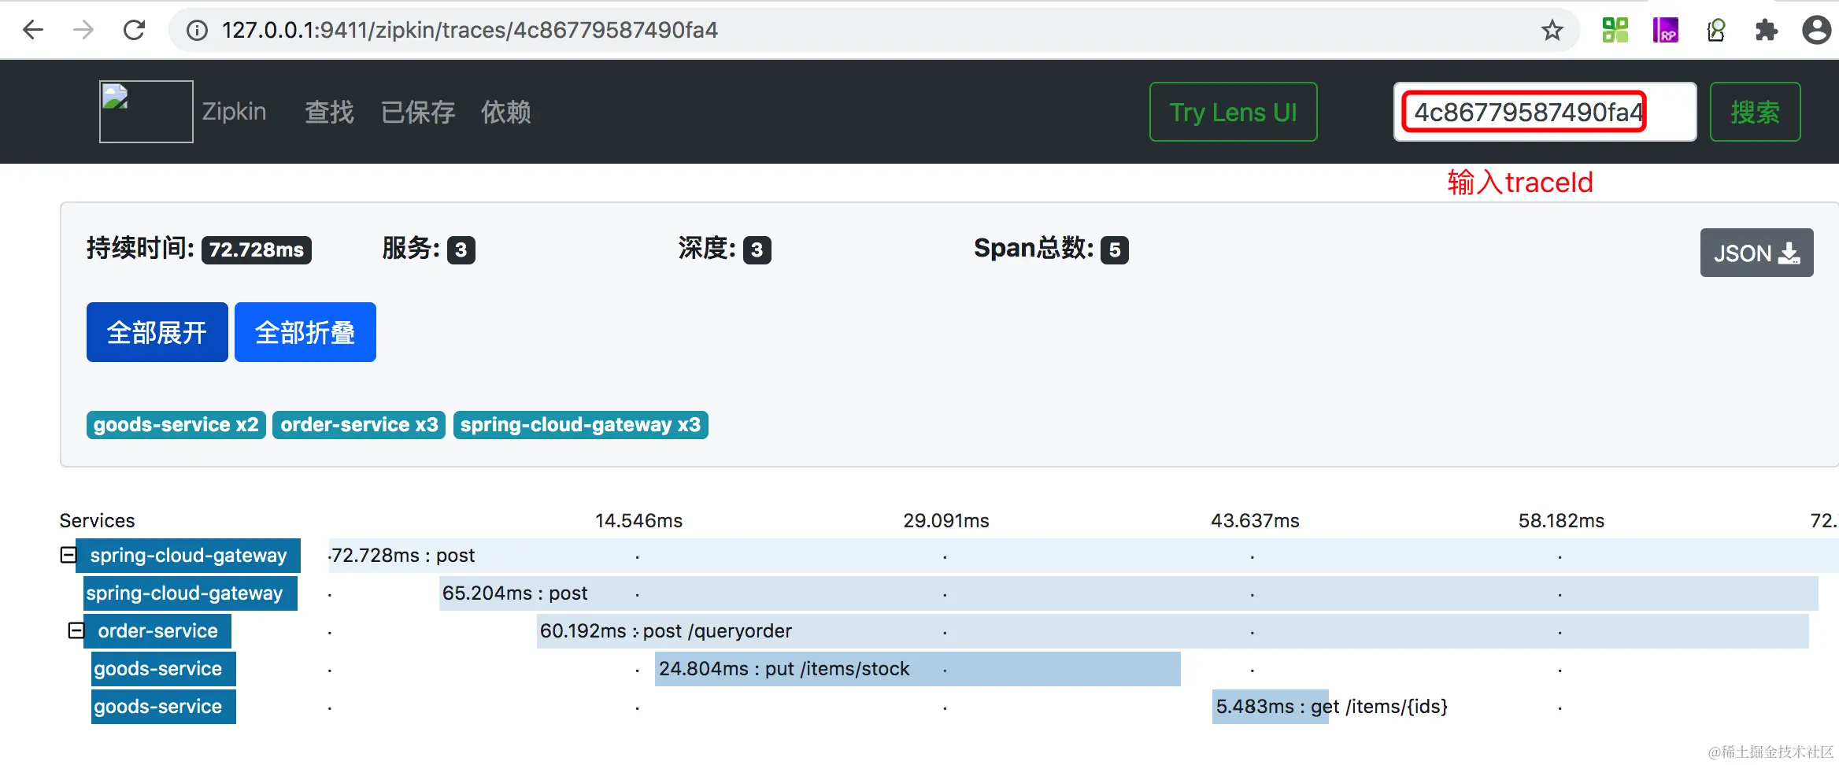Select the second spring-cloud-gateway service label
This screenshot has height=765, width=1839.
pos(191,593)
